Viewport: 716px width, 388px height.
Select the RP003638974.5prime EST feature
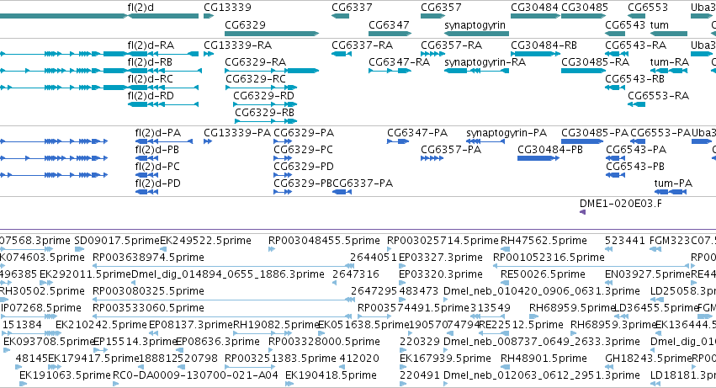pyautogui.click(x=223, y=266)
